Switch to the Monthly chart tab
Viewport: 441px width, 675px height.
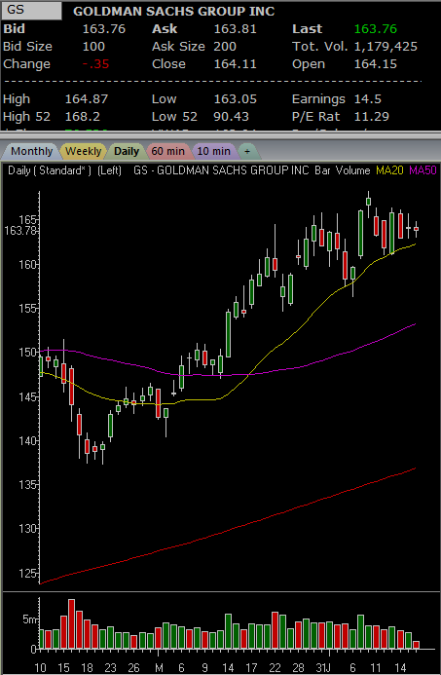(31, 152)
